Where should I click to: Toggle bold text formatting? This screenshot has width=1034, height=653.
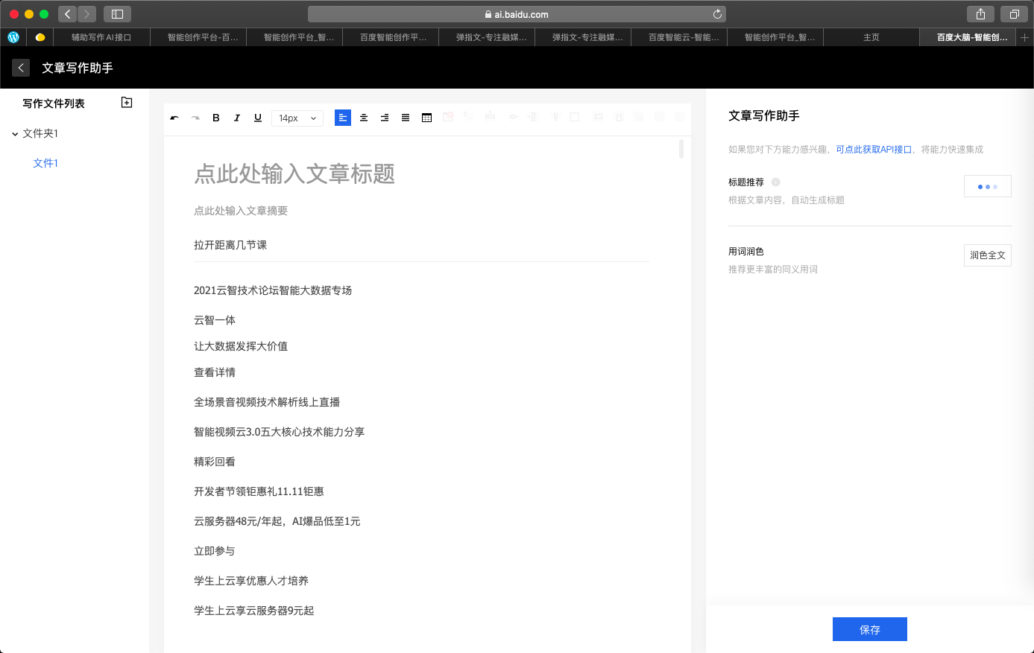pyautogui.click(x=216, y=118)
